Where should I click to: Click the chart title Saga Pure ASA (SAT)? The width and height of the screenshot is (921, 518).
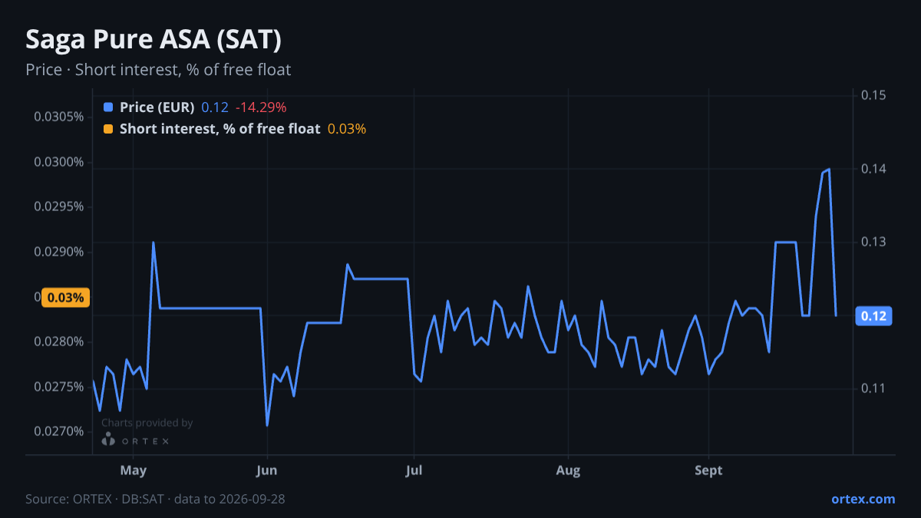coord(153,39)
